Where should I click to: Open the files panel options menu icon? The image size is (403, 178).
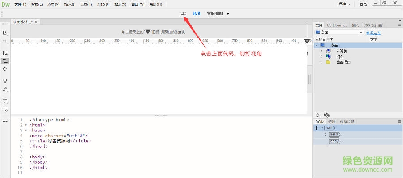point(399,25)
